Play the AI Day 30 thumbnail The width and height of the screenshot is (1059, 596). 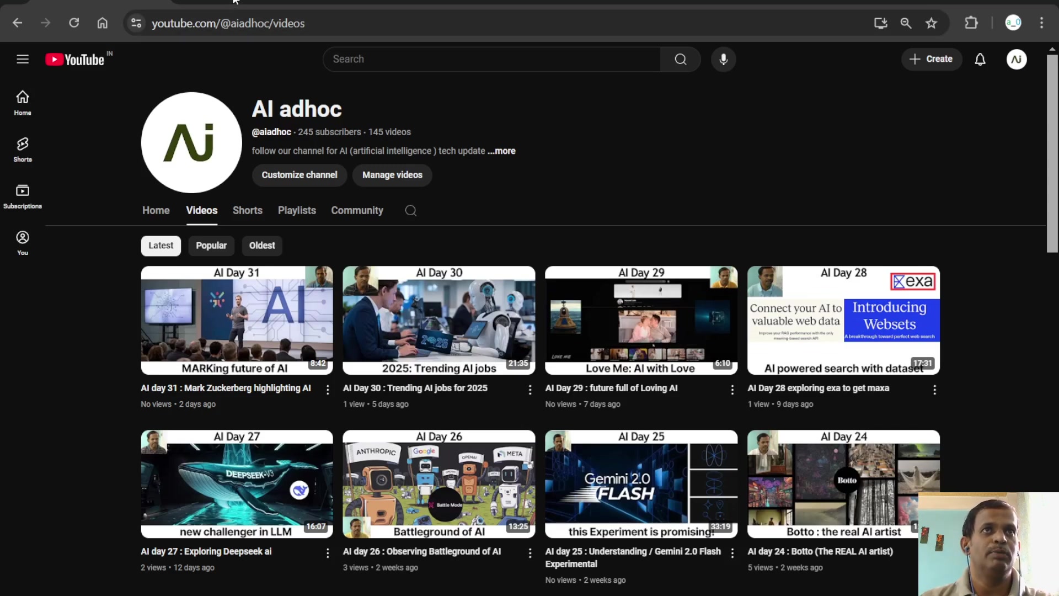tap(439, 321)
